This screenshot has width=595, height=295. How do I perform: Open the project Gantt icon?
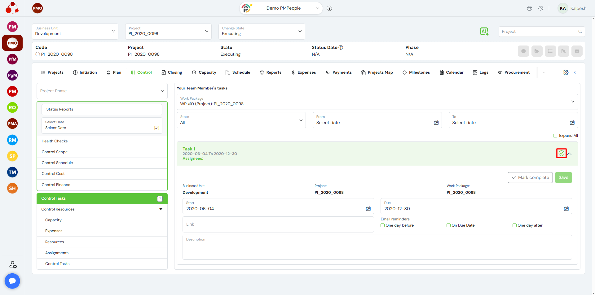(564, 51)
